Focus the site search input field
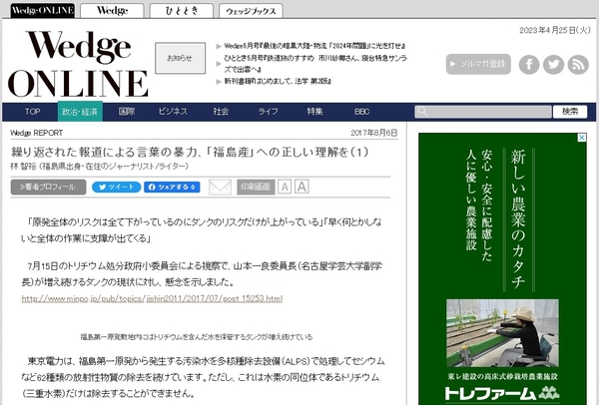The image size is (599, 405). tap(483, 112)
